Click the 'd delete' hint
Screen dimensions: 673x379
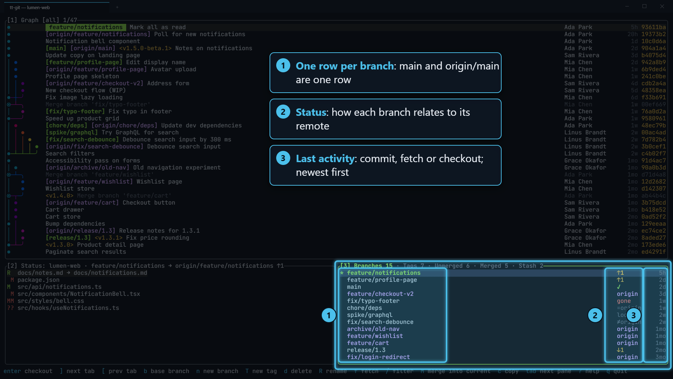click(298, 371)
